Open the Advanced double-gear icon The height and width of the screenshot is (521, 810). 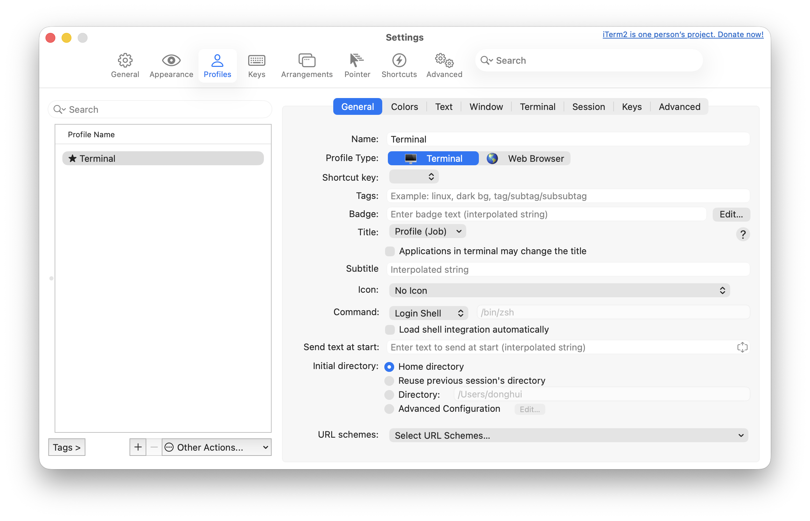coord(444,60)
